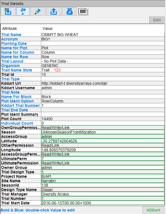Image resolution: width=166 pixels, height=214 pixels.
Task: Select the Trial Id value 15
Action: click(103, 74)
